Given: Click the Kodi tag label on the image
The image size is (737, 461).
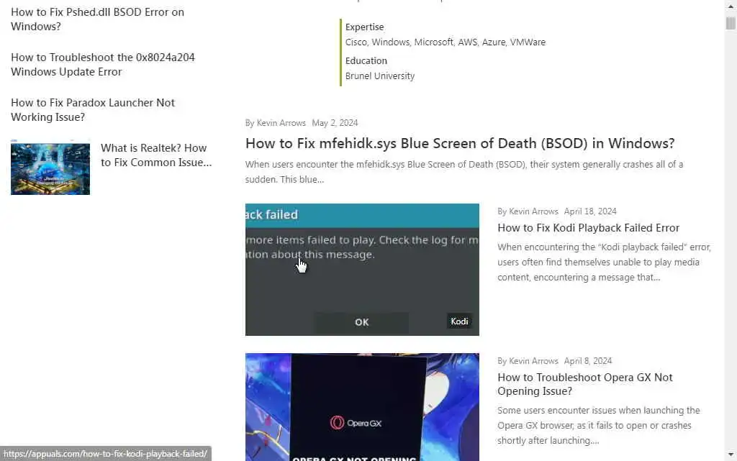Looking at the screenshot, I should (x=459, y=321).
